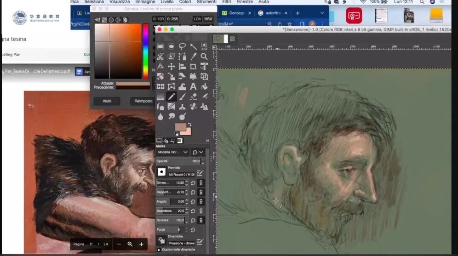Zoom in with the PDF viewer plus button
The image size is (458, 256).
click(141, 245)
